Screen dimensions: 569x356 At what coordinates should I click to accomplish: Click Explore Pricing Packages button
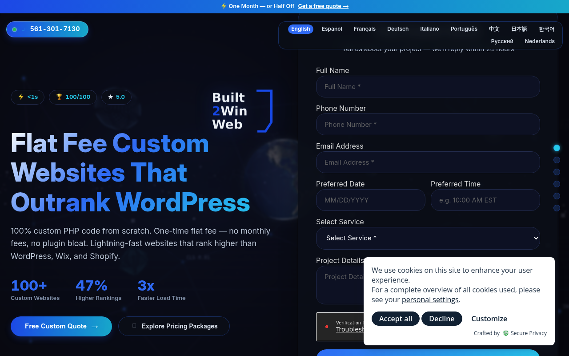click(174, 326)
